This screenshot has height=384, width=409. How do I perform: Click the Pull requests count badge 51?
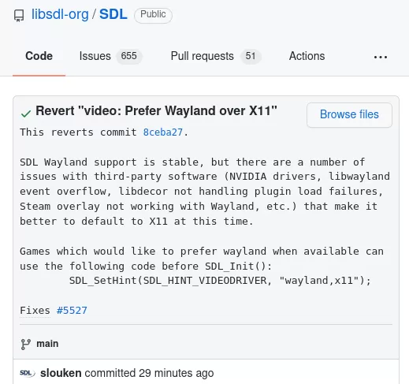pyautogui.click(x=251, y=56)
